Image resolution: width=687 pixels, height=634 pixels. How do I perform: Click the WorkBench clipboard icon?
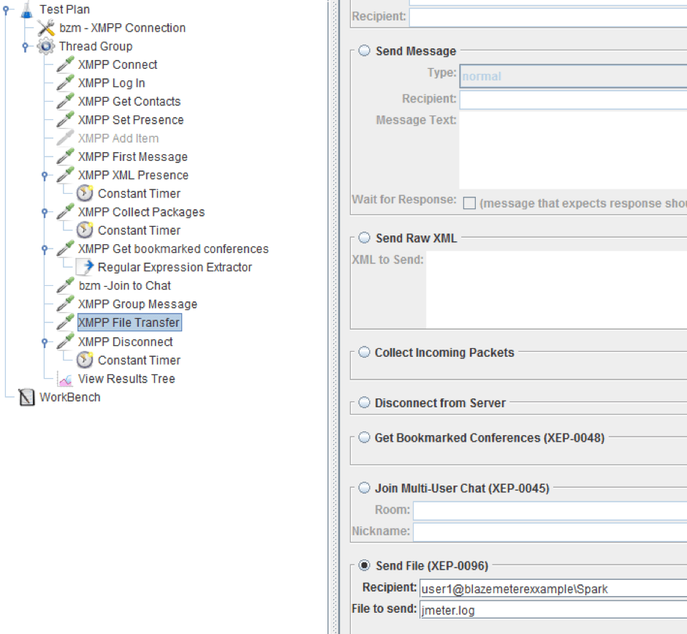(x=26, y=397)
